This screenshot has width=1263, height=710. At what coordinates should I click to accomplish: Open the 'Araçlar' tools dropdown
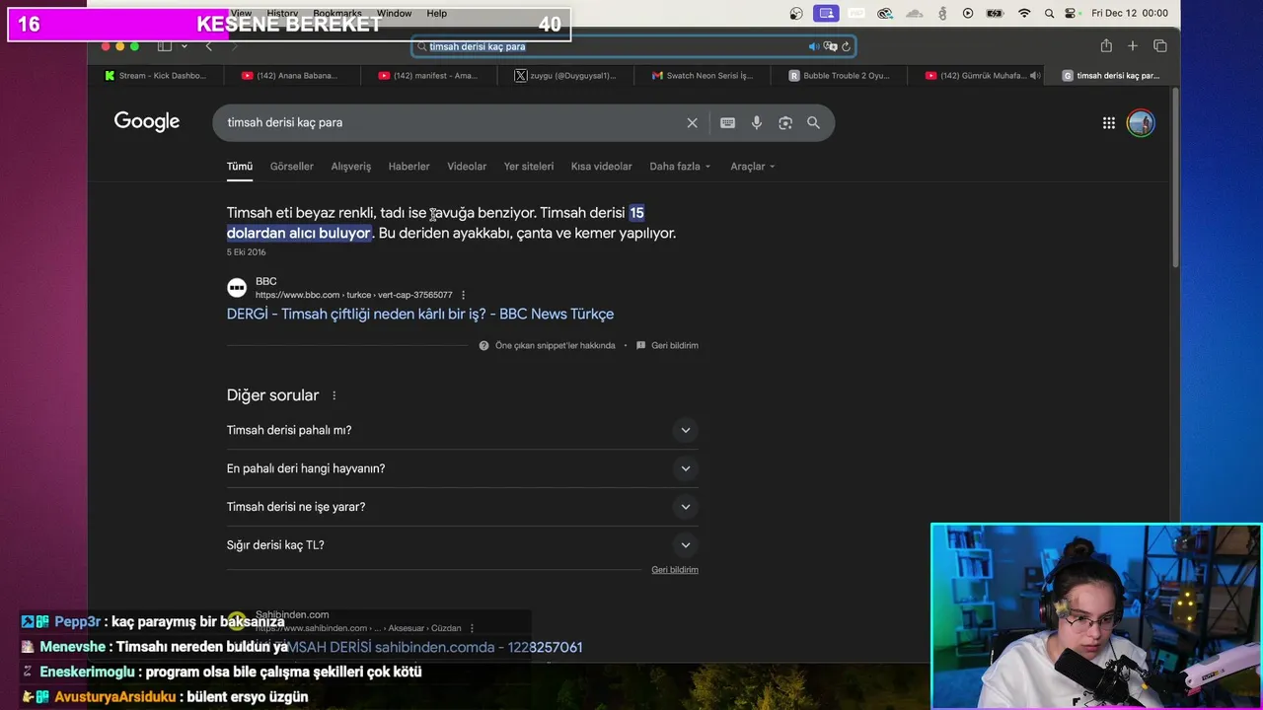point(753,167)
